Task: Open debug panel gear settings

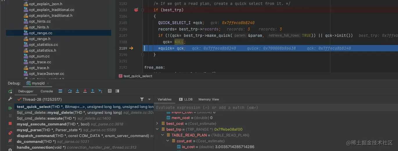Action: [x=10, y=149]
